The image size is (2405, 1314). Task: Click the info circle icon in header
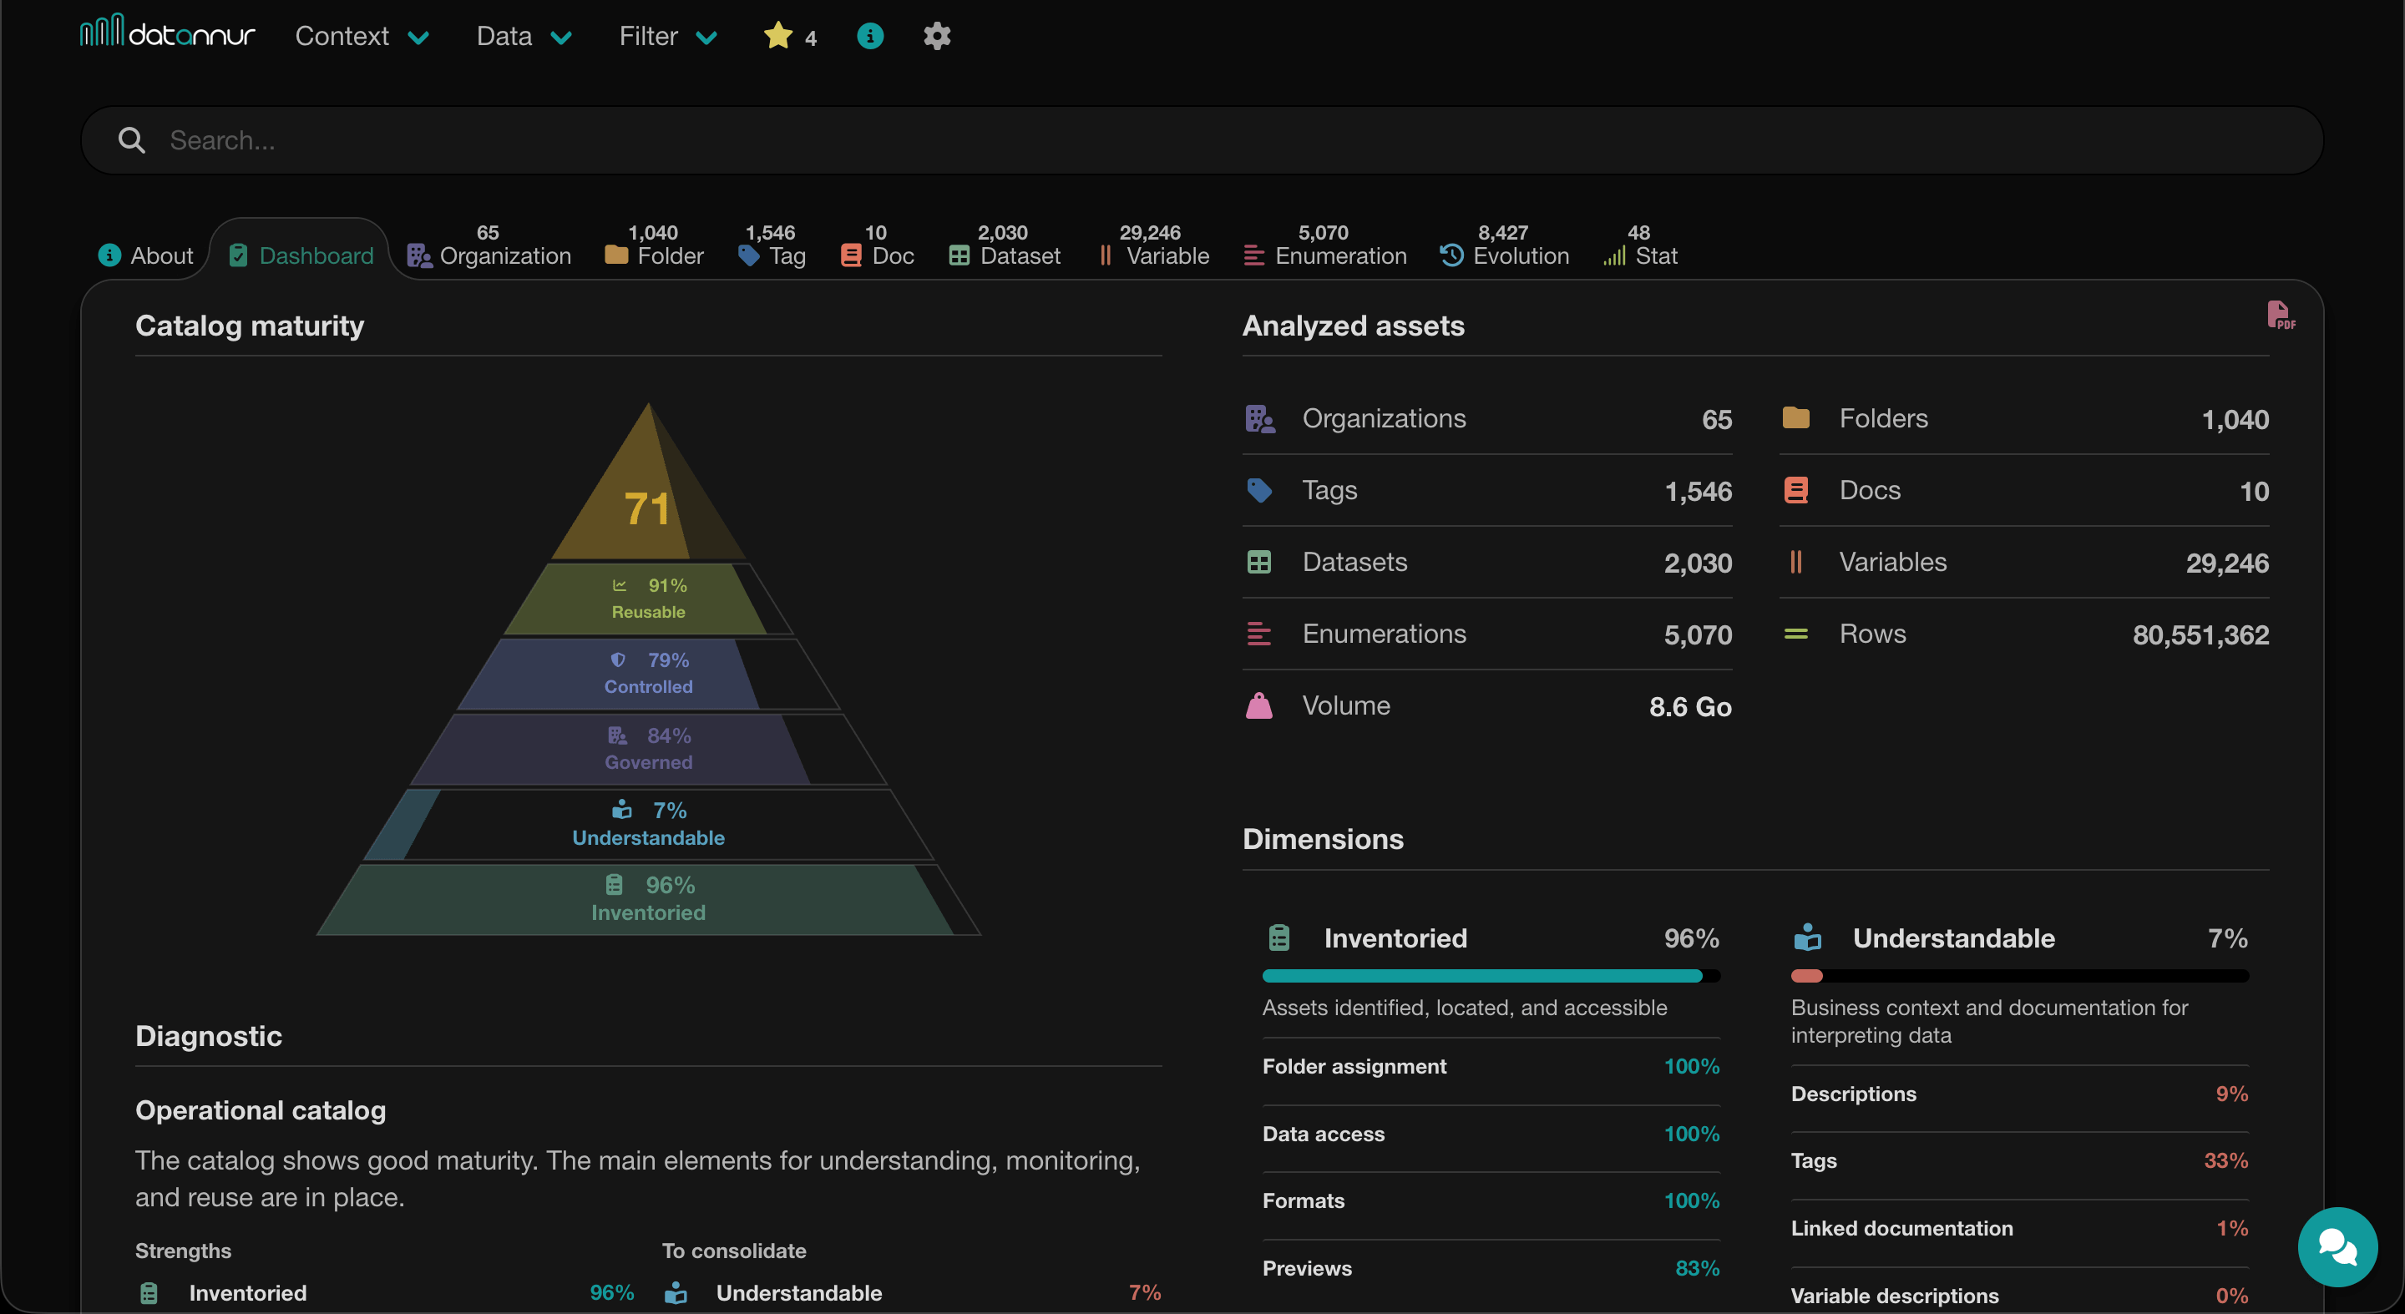[x=869, y=35]
